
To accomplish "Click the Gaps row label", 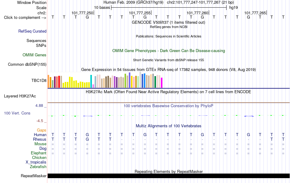I will pos(42,130).
